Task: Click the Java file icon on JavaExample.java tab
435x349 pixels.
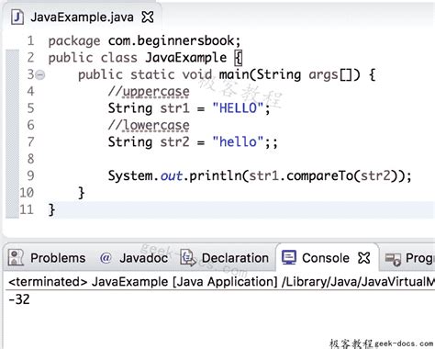Action: pyautogui.click(x=17, y=17)
